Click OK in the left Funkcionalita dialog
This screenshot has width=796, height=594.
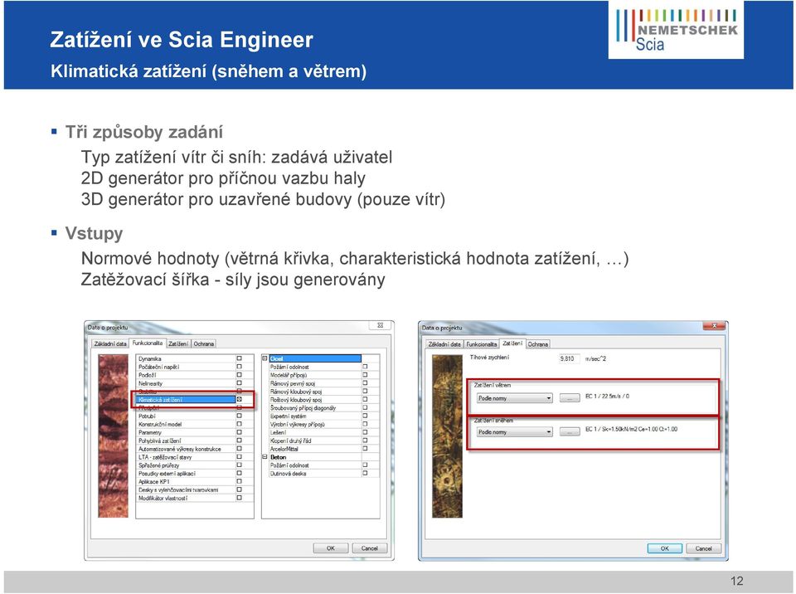pyautogui.click(x=331, y=548)
